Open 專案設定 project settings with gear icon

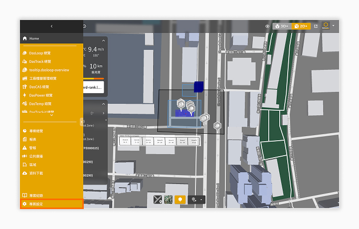coord(51,204)
